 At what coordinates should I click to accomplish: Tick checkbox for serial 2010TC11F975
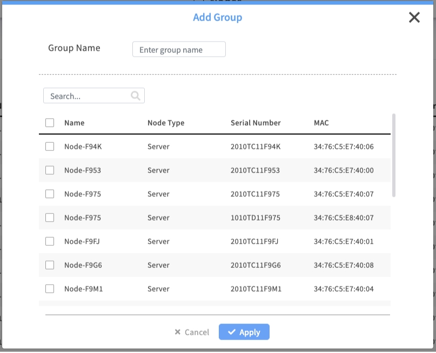[50, 194]
